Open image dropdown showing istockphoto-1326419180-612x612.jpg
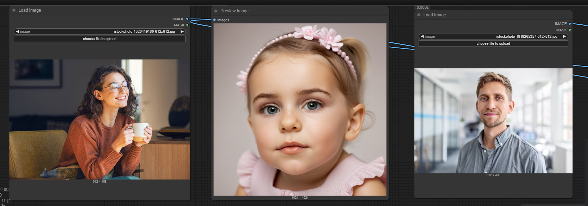This screenshot has height=206, width=588. tap(100, 31)
